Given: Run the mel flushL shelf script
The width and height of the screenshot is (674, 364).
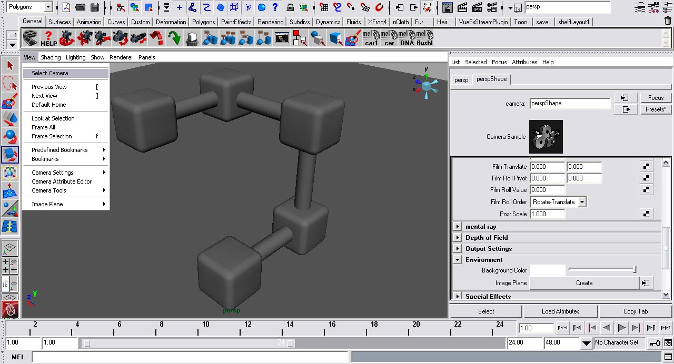Looking at the screenshot, I should pyautogui.click(x=424, y=38).
